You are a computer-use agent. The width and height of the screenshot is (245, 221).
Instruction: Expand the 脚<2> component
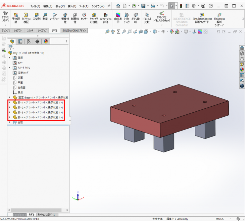click(10, 107)
